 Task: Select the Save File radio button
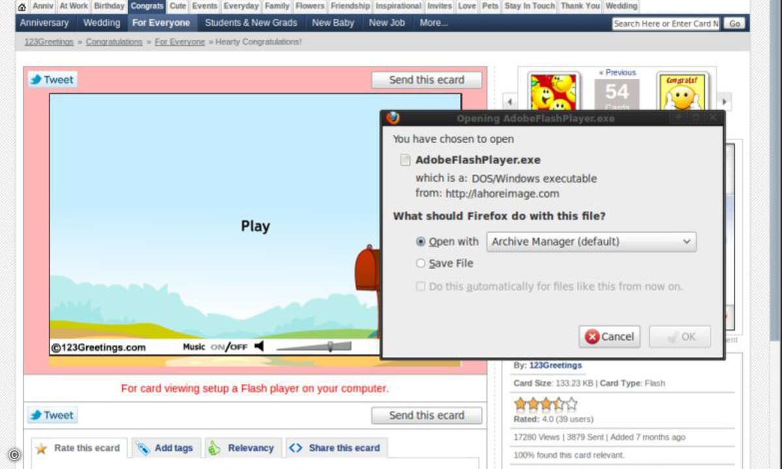click(421, 263)
